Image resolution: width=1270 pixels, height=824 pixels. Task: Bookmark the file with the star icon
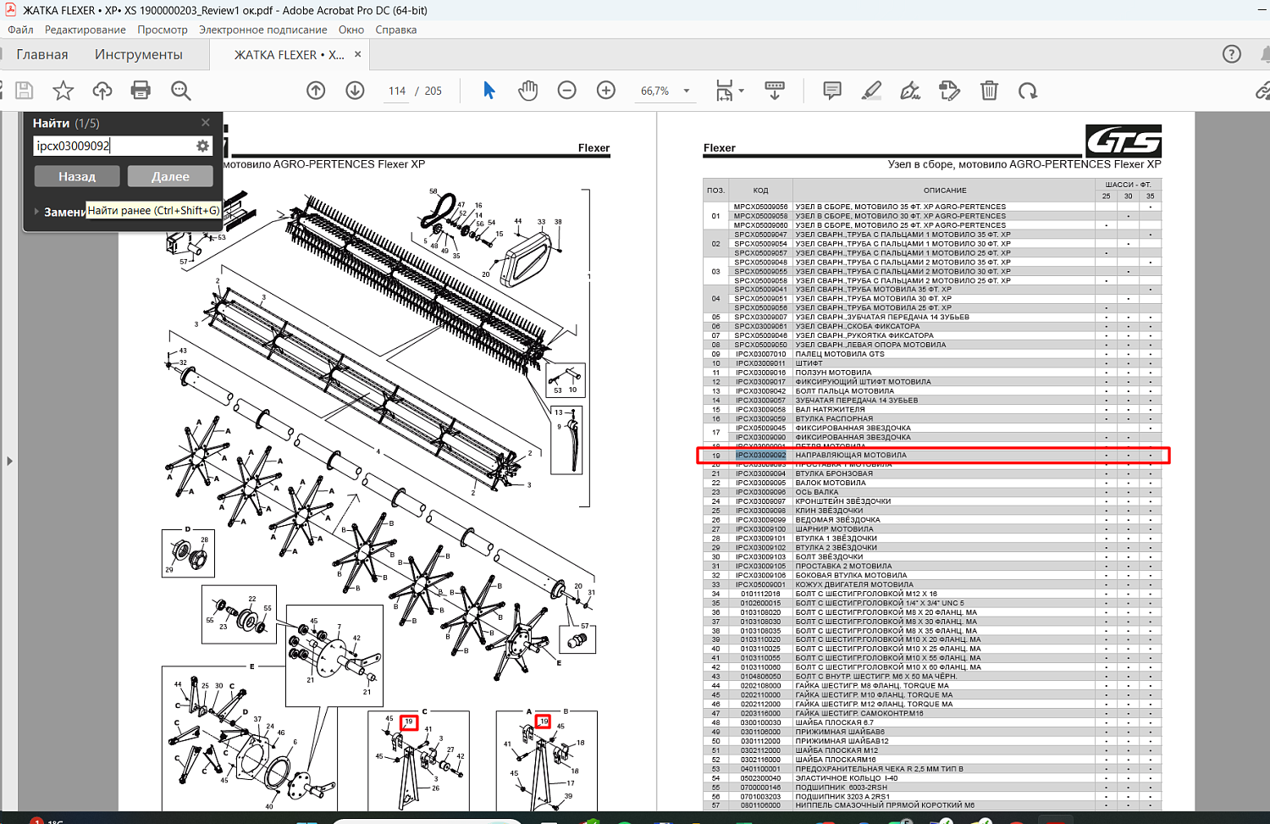(63, 91)
